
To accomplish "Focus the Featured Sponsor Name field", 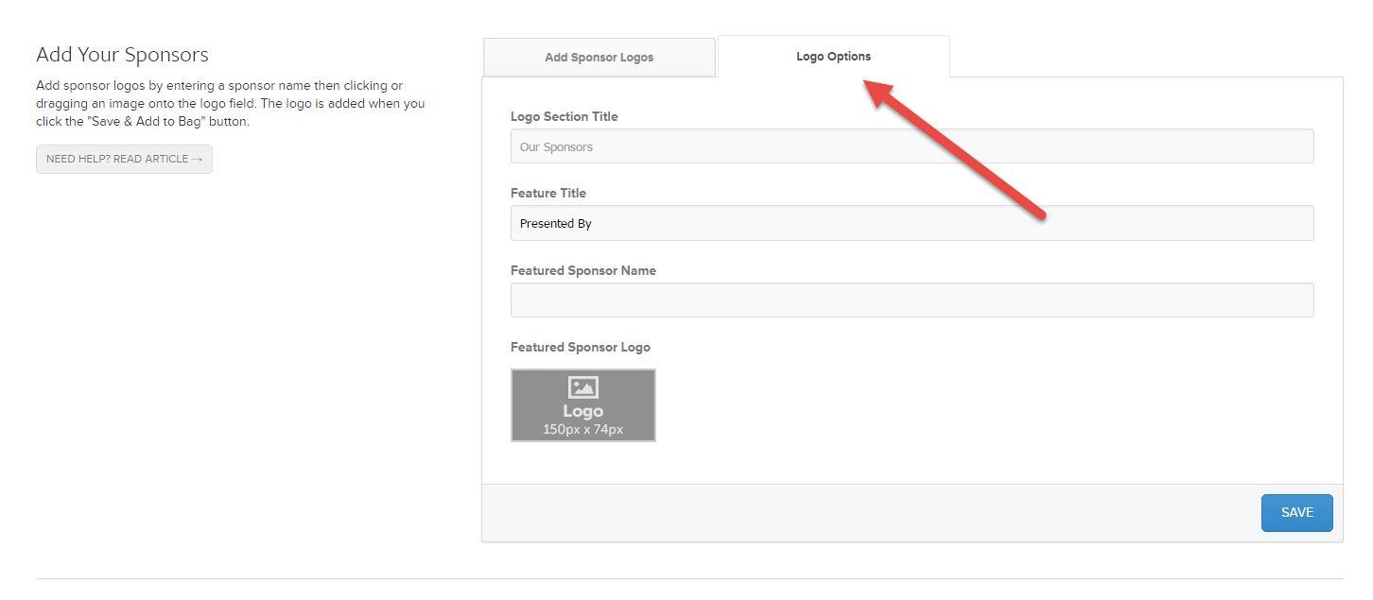I will [x=912, y=300].
